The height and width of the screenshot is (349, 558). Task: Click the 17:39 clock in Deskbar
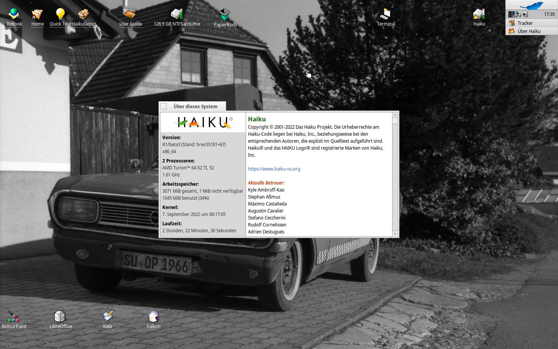(x=549, y=14)
